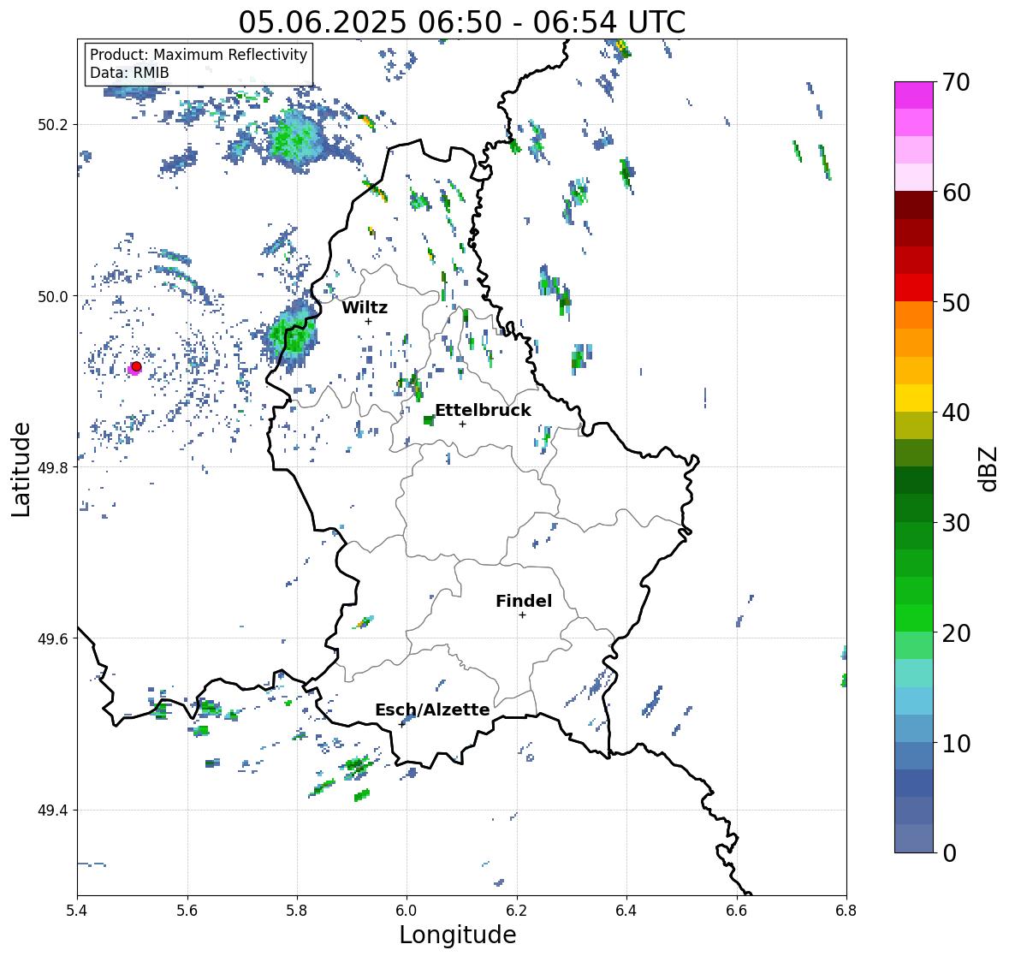Click the colorbar tick label 60
The width and height of the screenshot is (1009, 956).
pyautogui.click(x=956, y=193)
